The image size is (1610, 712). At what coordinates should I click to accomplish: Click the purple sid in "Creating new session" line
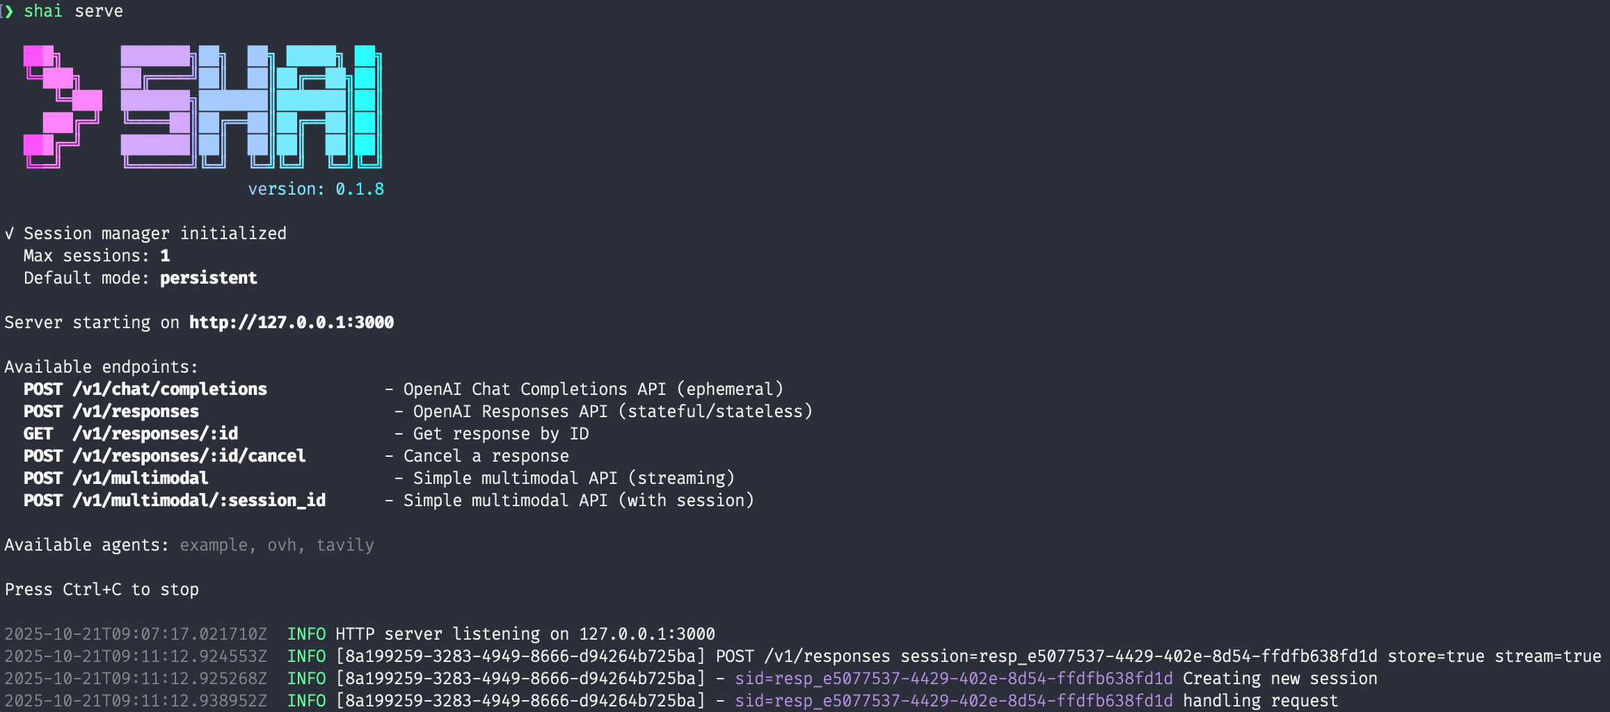click(953, 679)
